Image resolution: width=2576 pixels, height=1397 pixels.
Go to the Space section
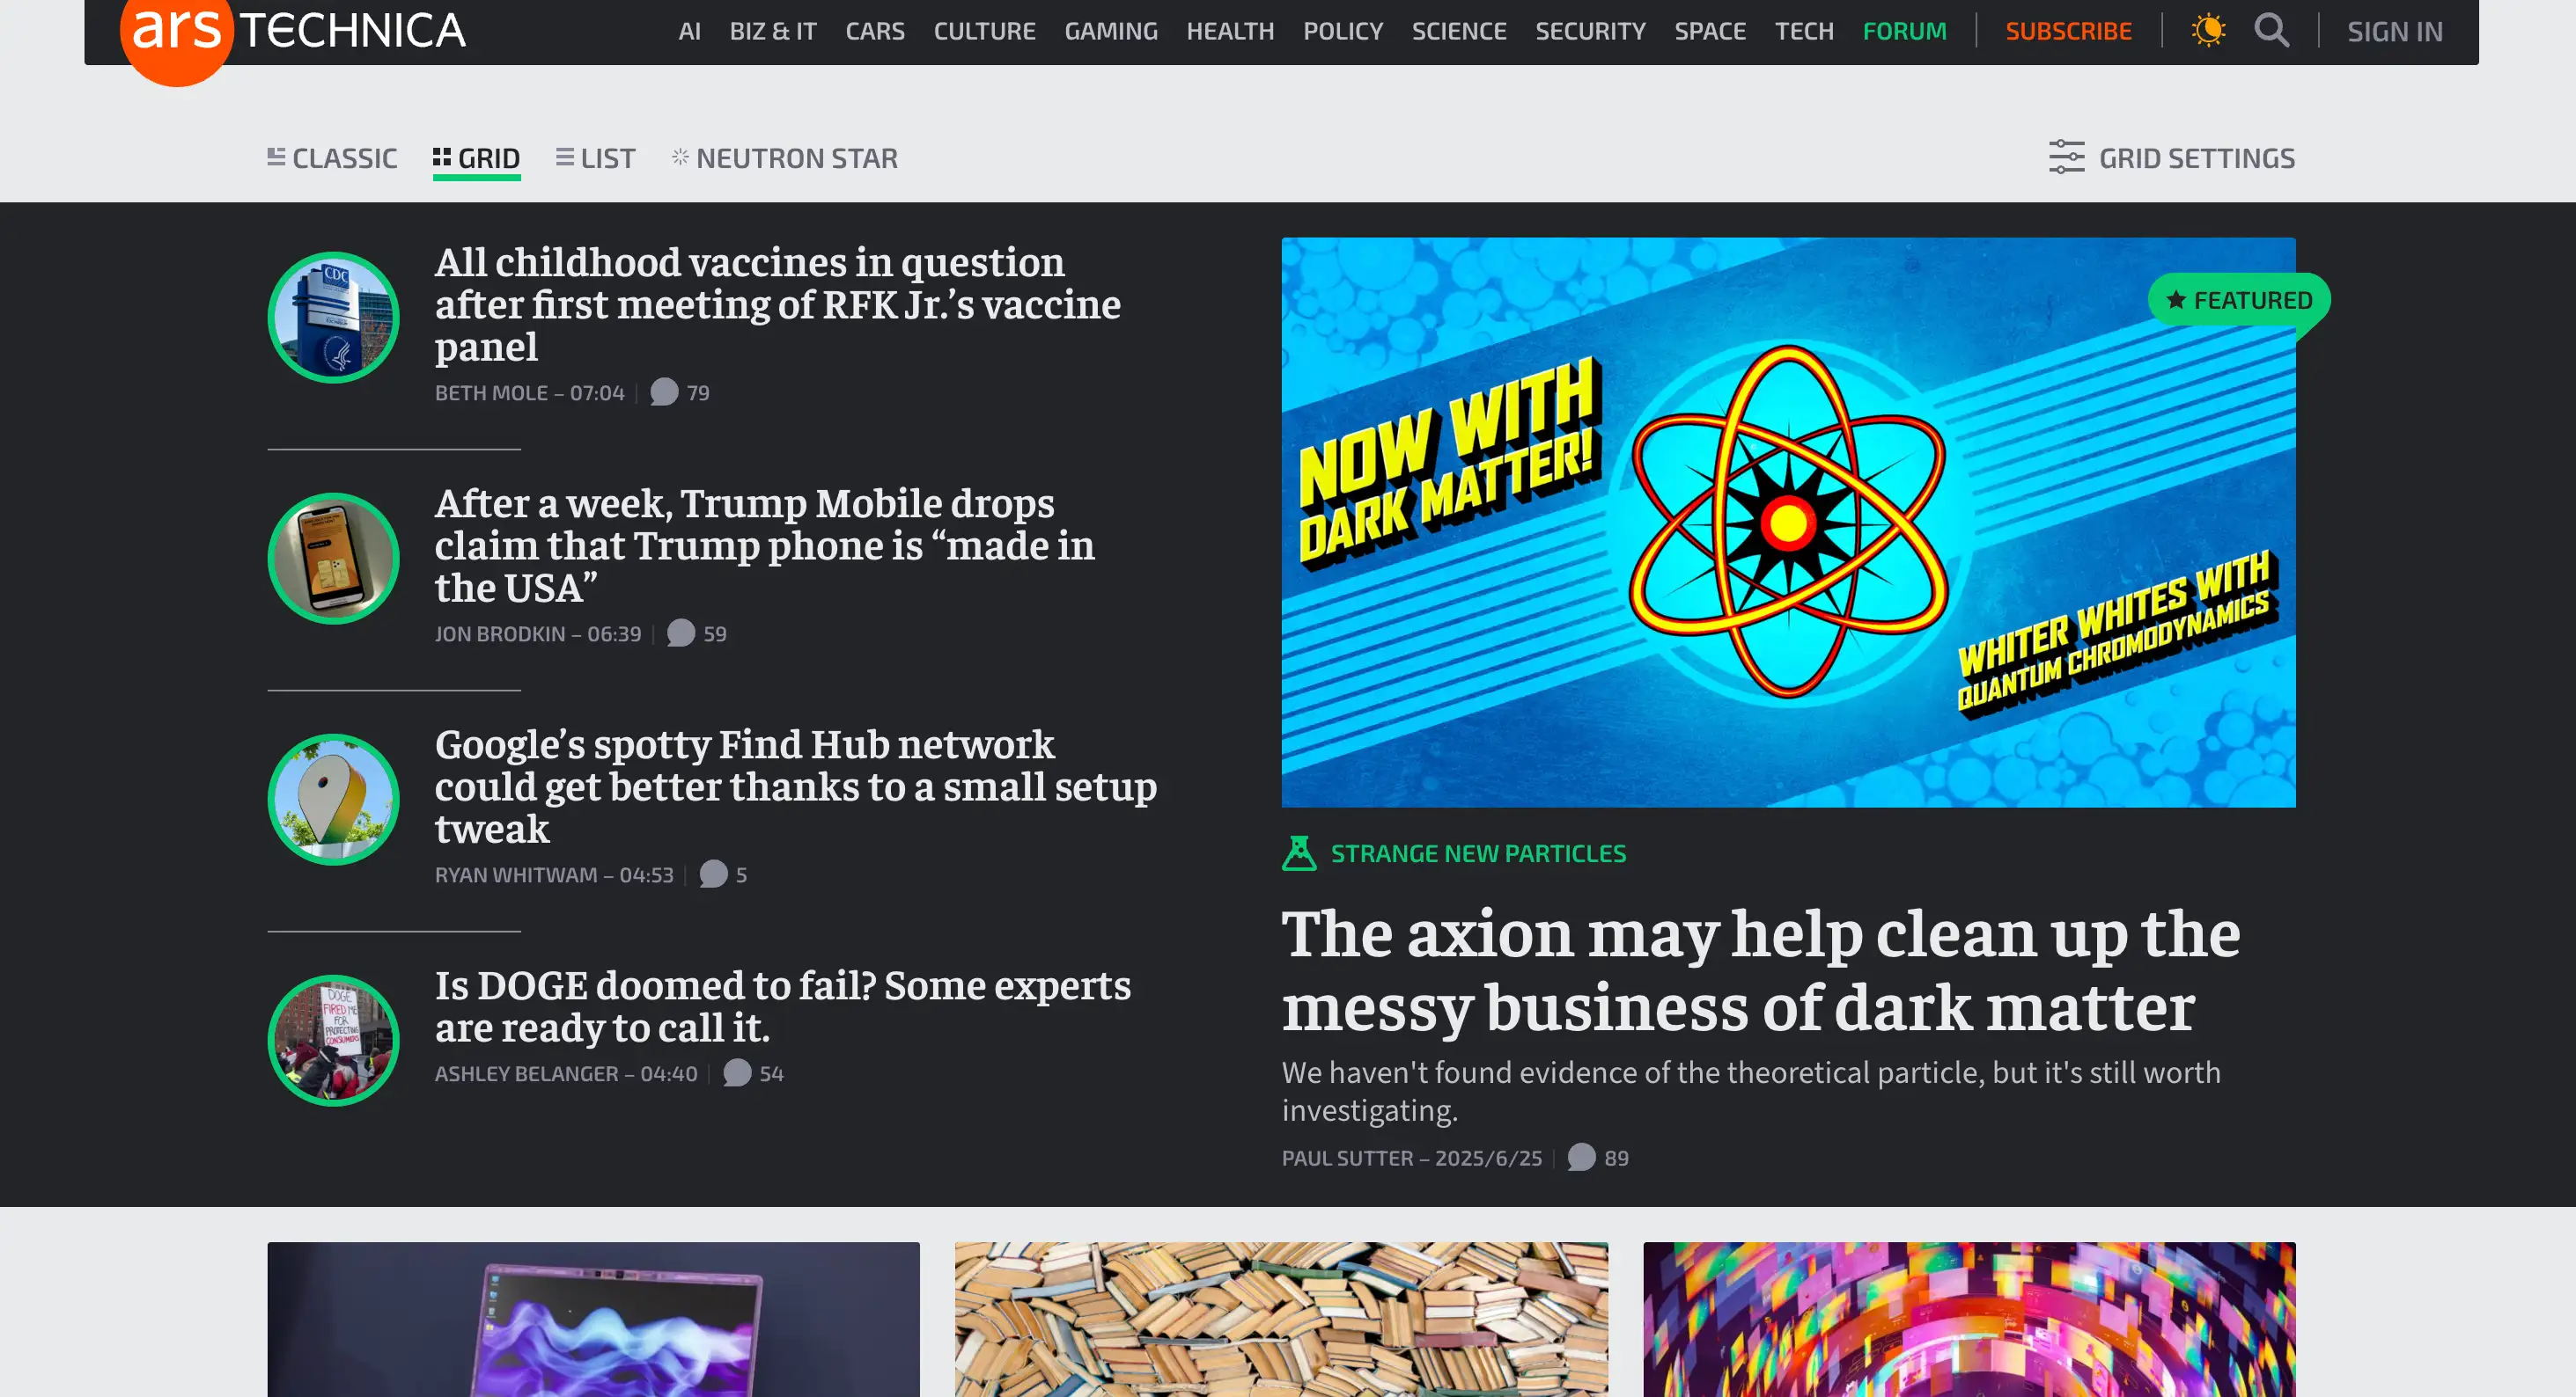pyautogui.click(x=1710, y=31)
